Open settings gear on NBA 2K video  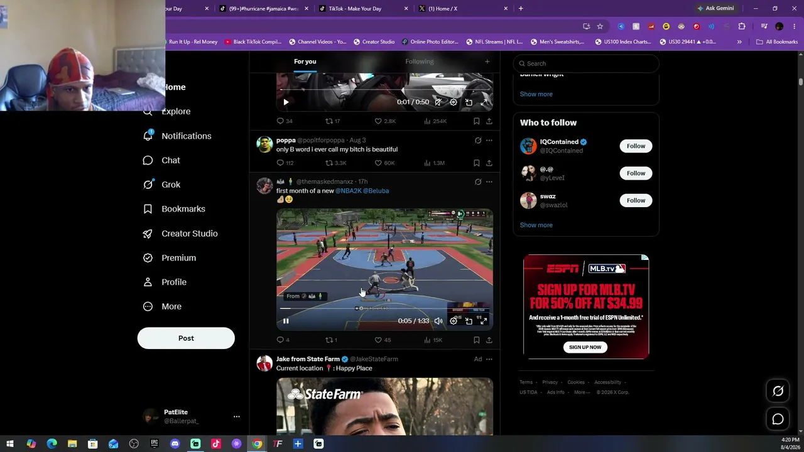click(x=454, y=321)
